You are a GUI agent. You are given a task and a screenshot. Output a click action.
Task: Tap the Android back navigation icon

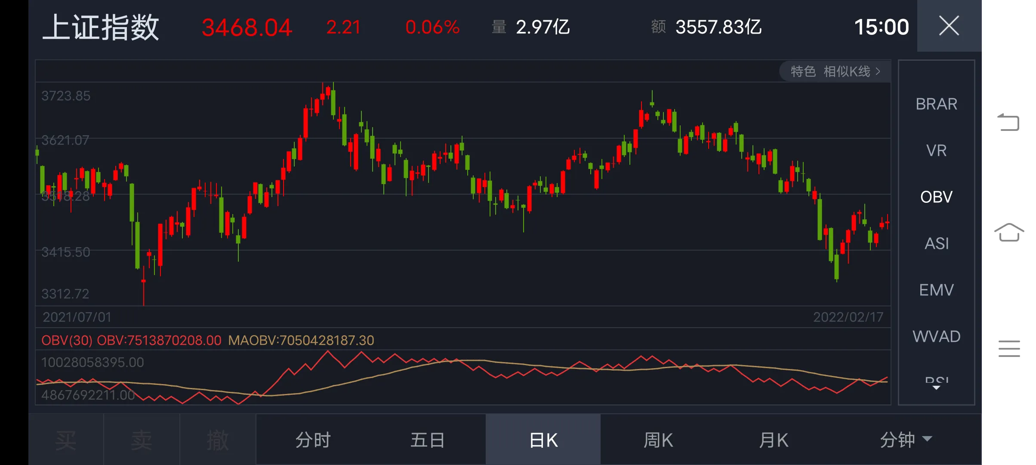[1008, 122]
